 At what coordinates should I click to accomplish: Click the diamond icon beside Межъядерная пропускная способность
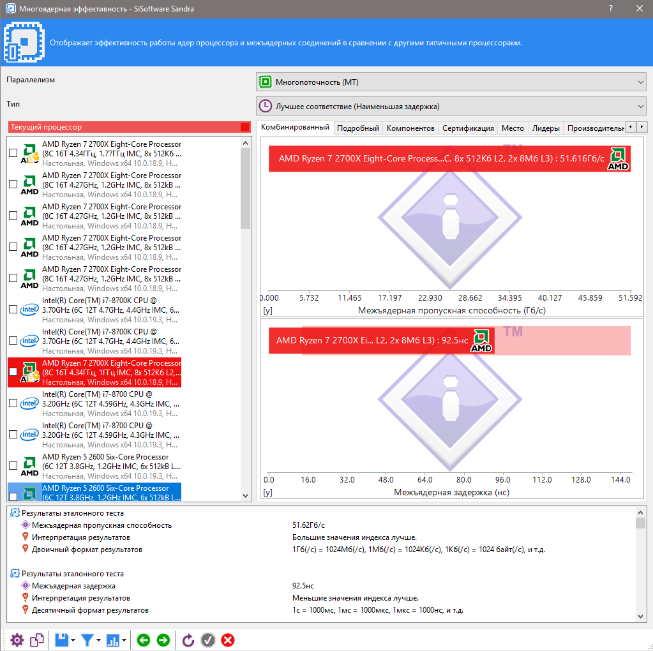click(26, 525)
